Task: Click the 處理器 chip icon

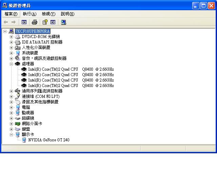Action: [18, 64]
